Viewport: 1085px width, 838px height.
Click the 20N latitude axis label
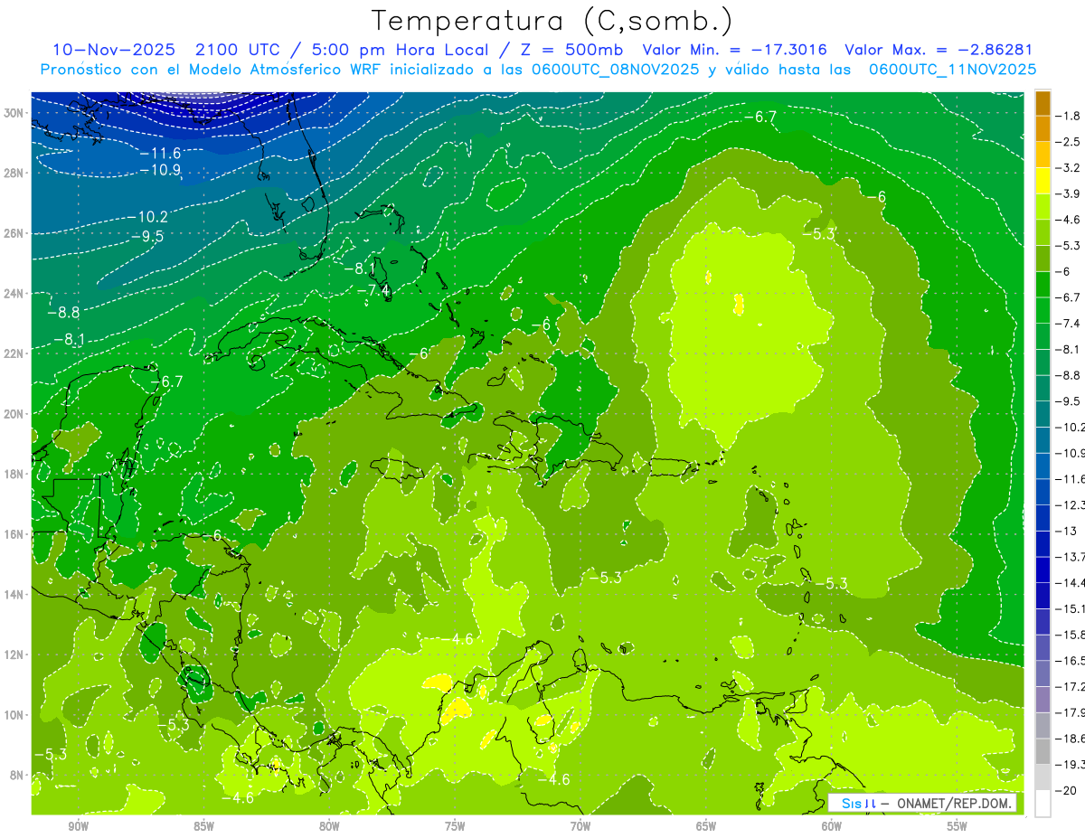pyautogui.click(x=15, y=414)
